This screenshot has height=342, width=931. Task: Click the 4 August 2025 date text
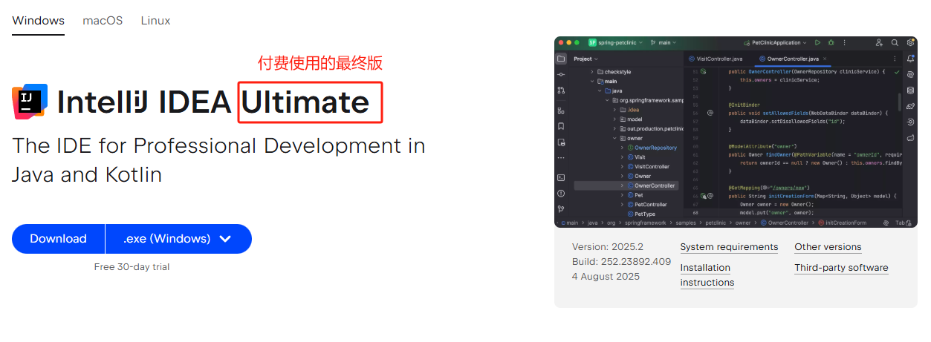pos(606,277)
